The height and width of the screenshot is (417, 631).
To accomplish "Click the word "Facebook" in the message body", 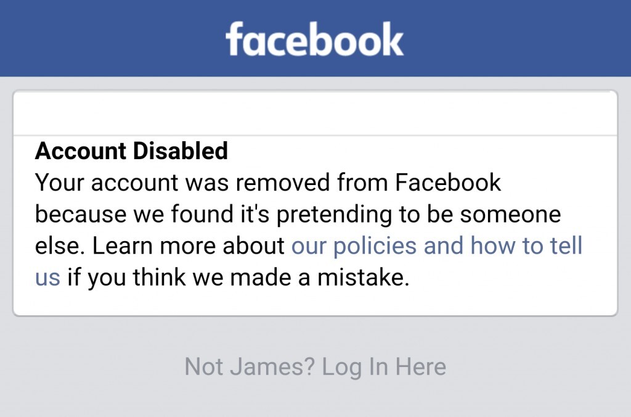I will (448, 183).
